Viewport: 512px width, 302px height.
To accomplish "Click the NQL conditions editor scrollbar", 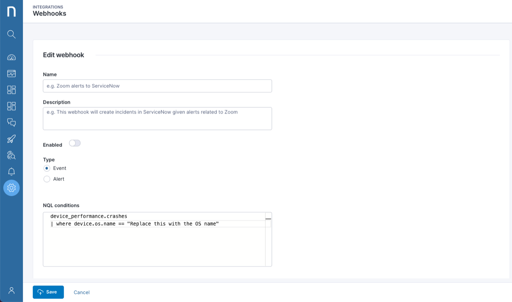I will [268, 219].
